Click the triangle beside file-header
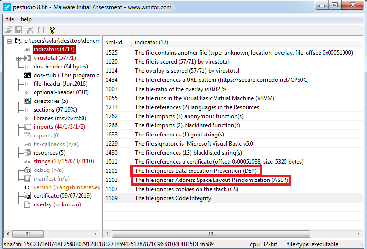 pyautogui.click(x=27, y=84)
